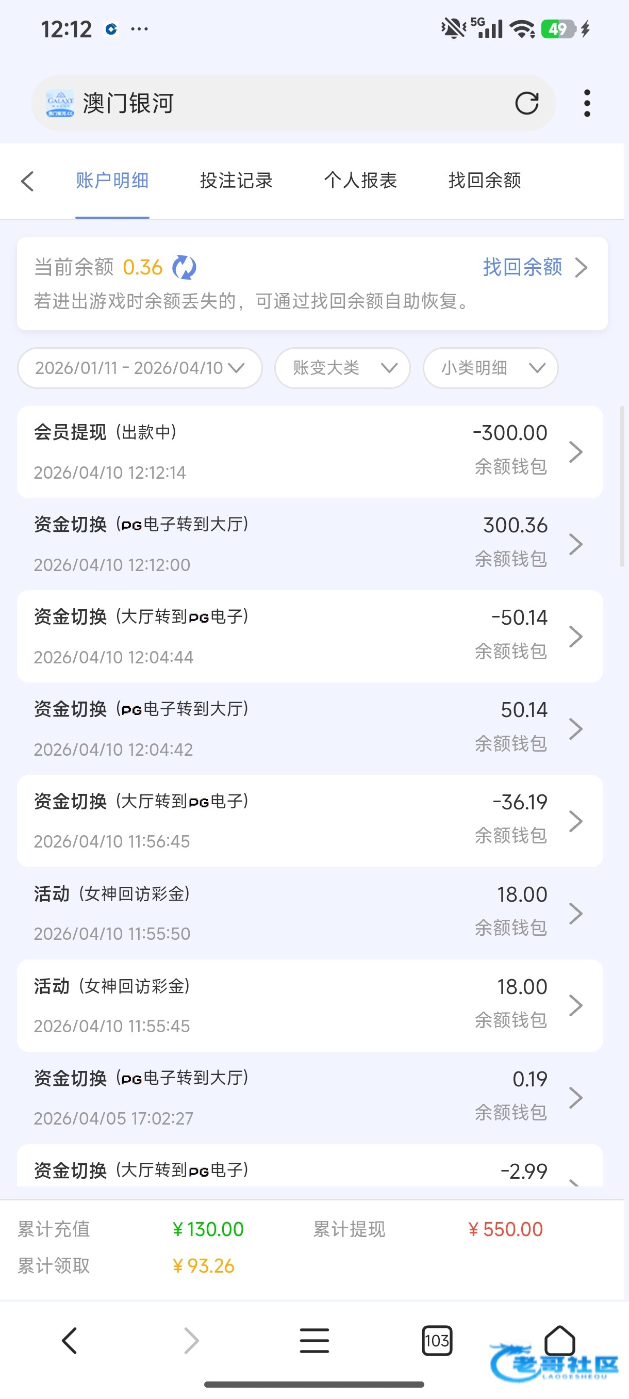Open the browser hamburger menu at bottom
This screenshot has width=629, height=1399.
pyautogui.click(x=314, y=1340)
